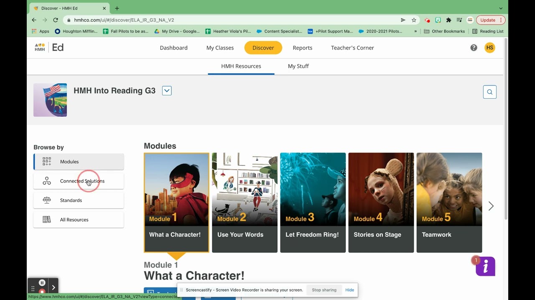Click the browser forward arrow
Image resolution: width=535 pixels, height=300 pixels.
point(45,20)
